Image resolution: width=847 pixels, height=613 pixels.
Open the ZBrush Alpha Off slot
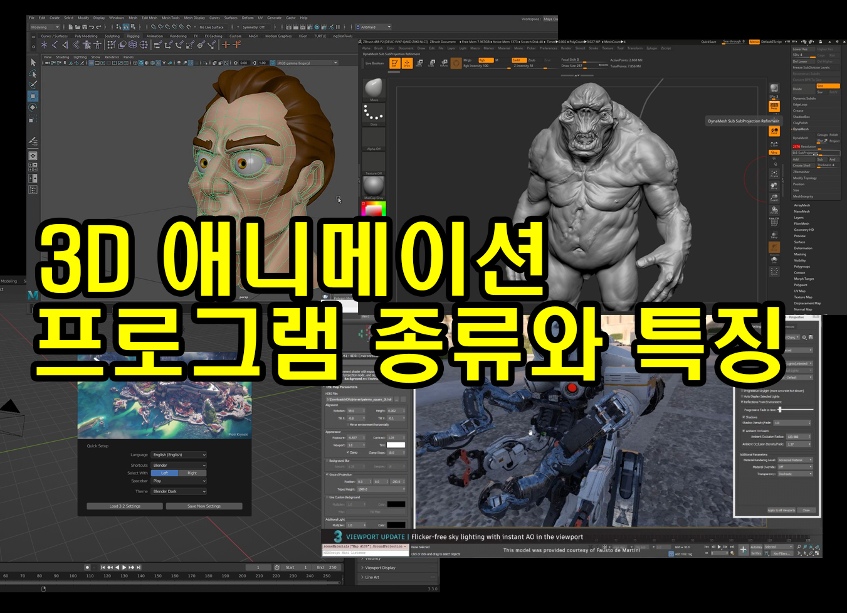pos(374,139)
